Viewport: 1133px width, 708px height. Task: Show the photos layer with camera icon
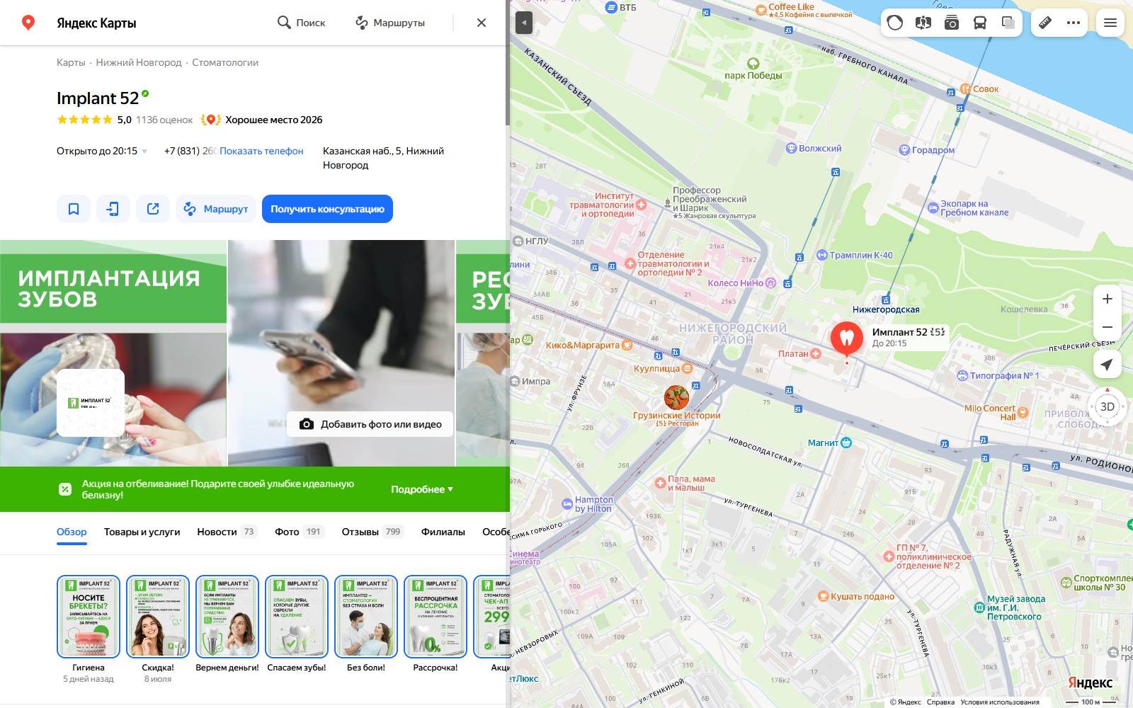tap(952, 23)
